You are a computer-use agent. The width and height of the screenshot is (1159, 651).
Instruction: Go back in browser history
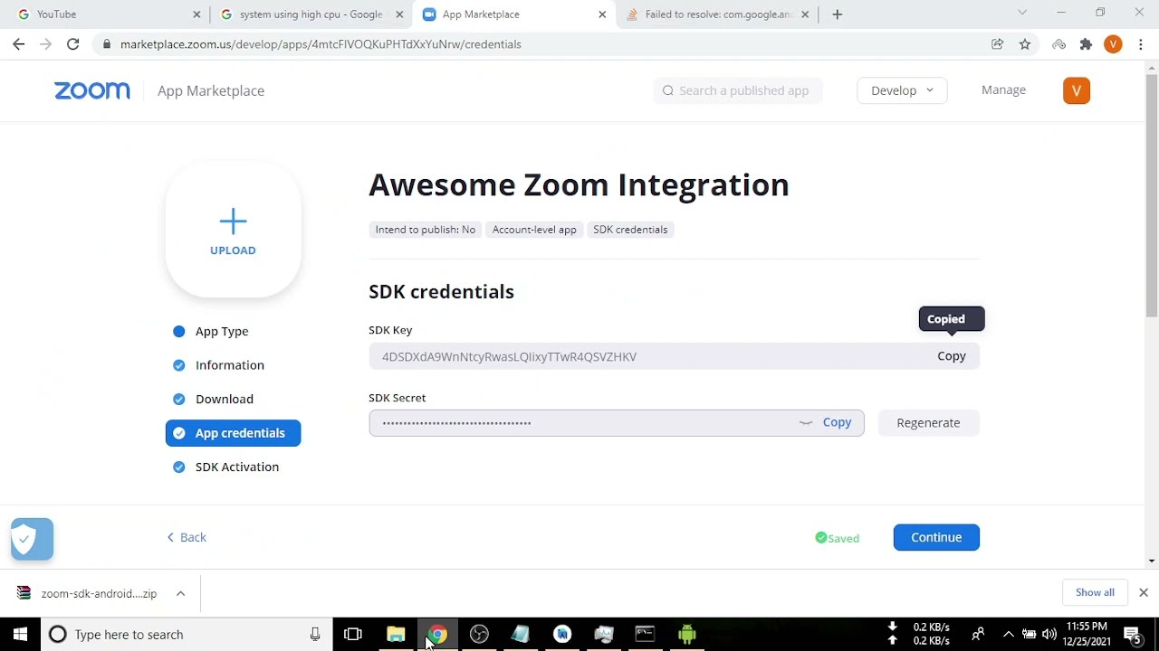pos(19,44)
